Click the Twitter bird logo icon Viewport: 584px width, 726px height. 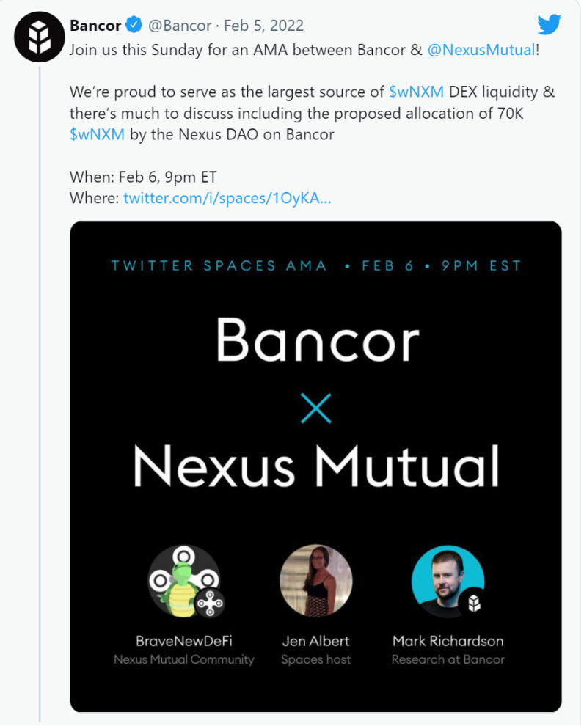(550, 24)
